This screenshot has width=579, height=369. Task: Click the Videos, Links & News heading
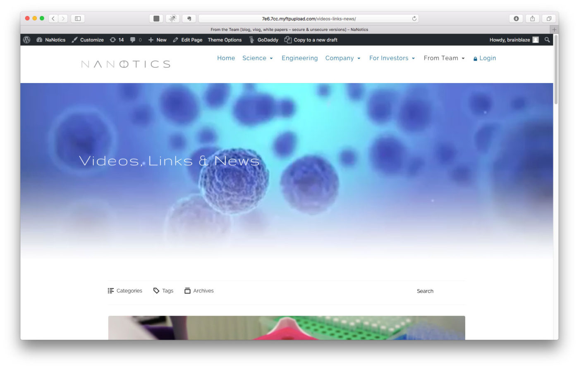coord(169,161)
